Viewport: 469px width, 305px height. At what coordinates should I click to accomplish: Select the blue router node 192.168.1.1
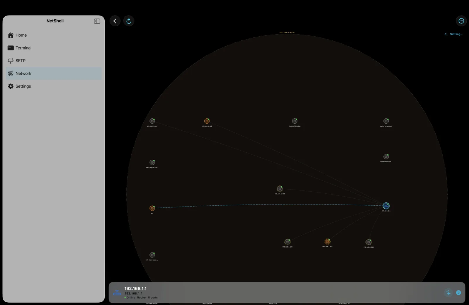pos(386,206)
